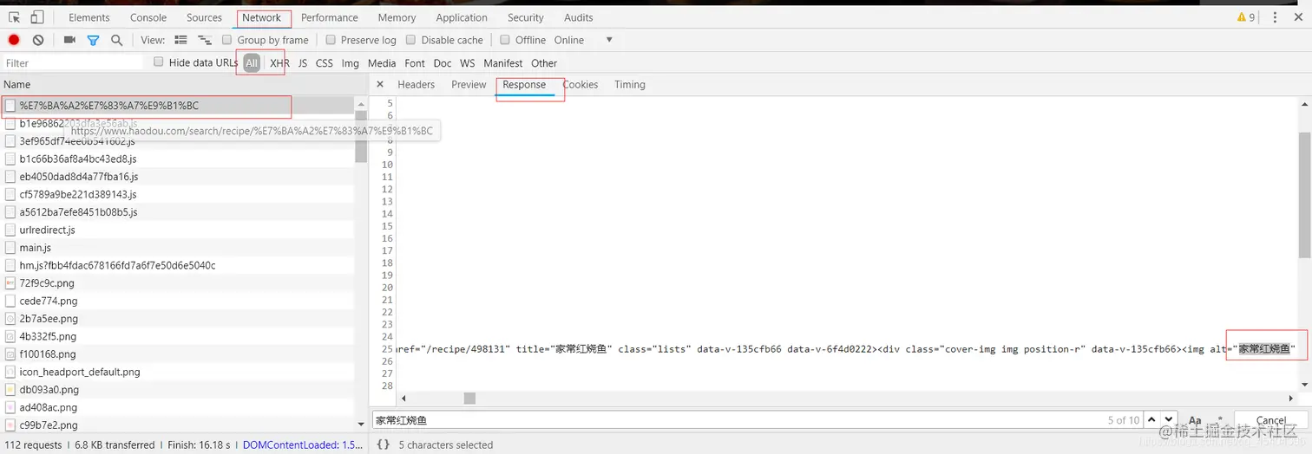Click scroll-down arrow of request list
1312x454 pixels.
361,424
